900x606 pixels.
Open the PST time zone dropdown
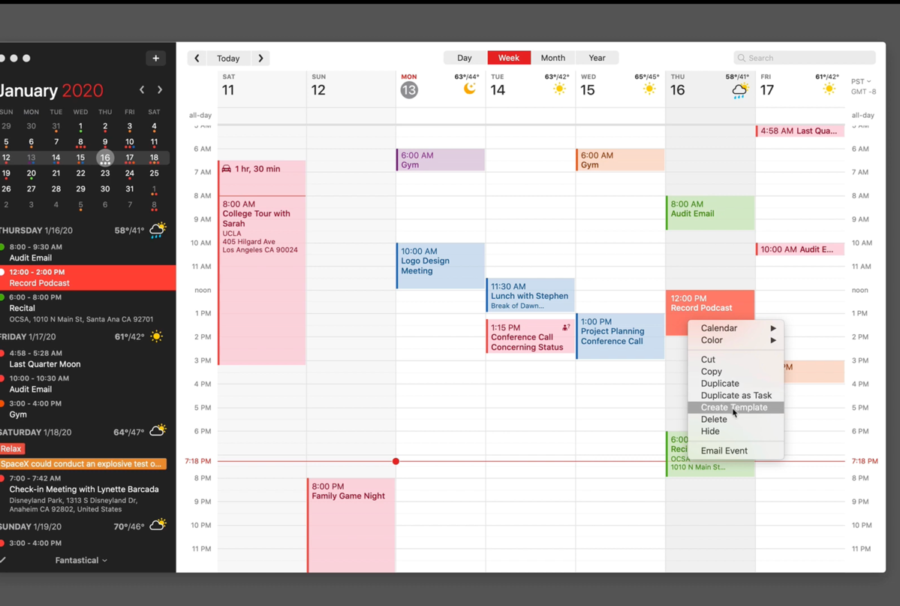861,82
